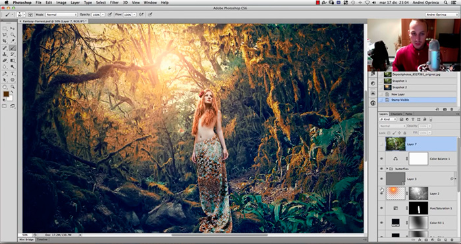Select the Crop tool
461x244 pixels.
[5, 41]
